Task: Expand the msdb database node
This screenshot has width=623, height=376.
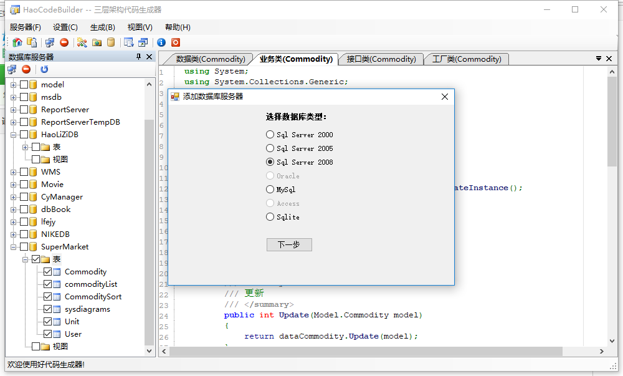Action: (14, 97)
